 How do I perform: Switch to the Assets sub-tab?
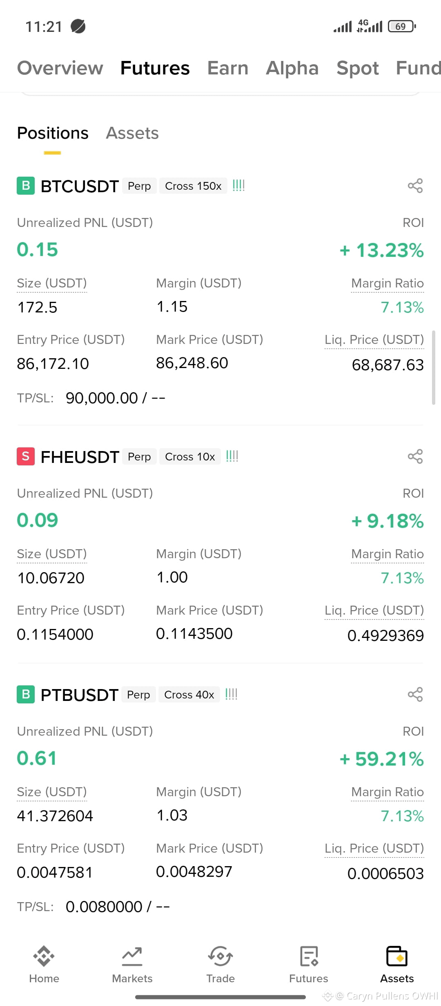click(132, 133)
